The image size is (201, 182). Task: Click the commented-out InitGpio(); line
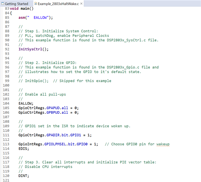[x=65, y=81]
